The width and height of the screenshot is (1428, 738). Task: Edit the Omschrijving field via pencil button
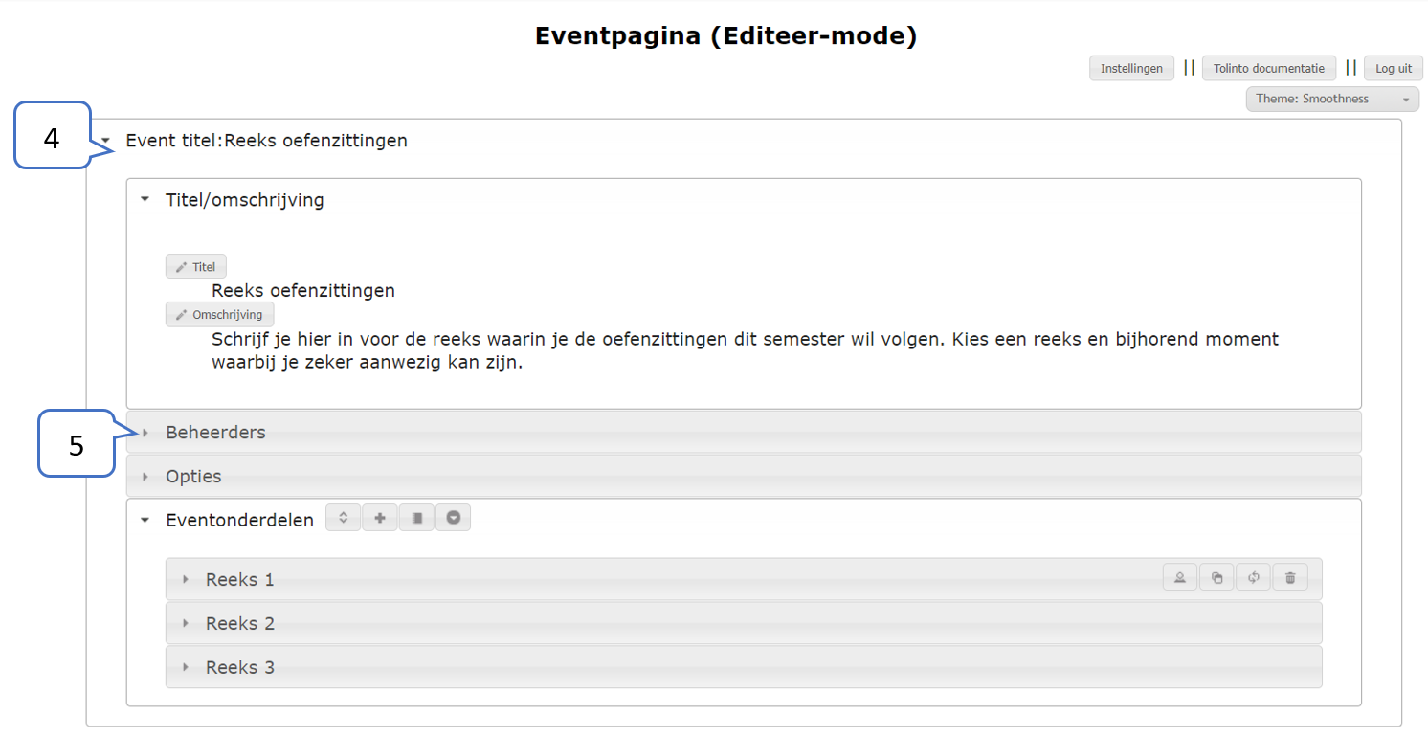point(220,314)
